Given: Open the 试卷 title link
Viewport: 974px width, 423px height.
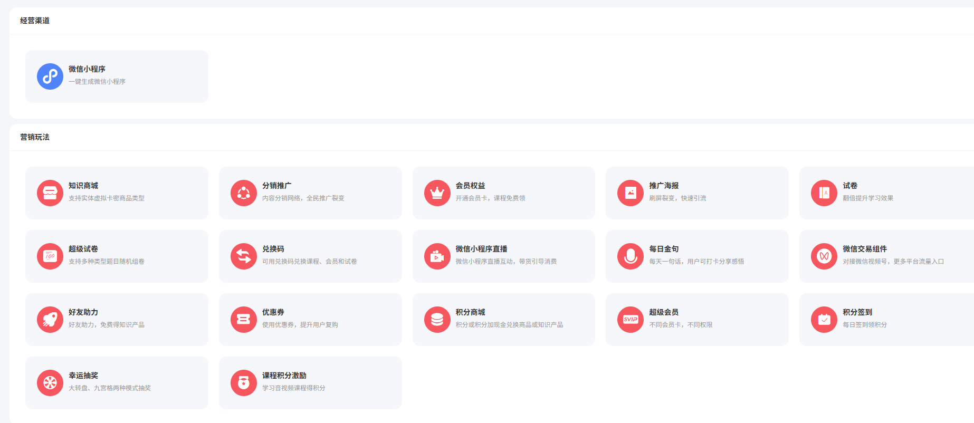Looking at the screenshot, I should pyautogui.click(x=849, y=186).
